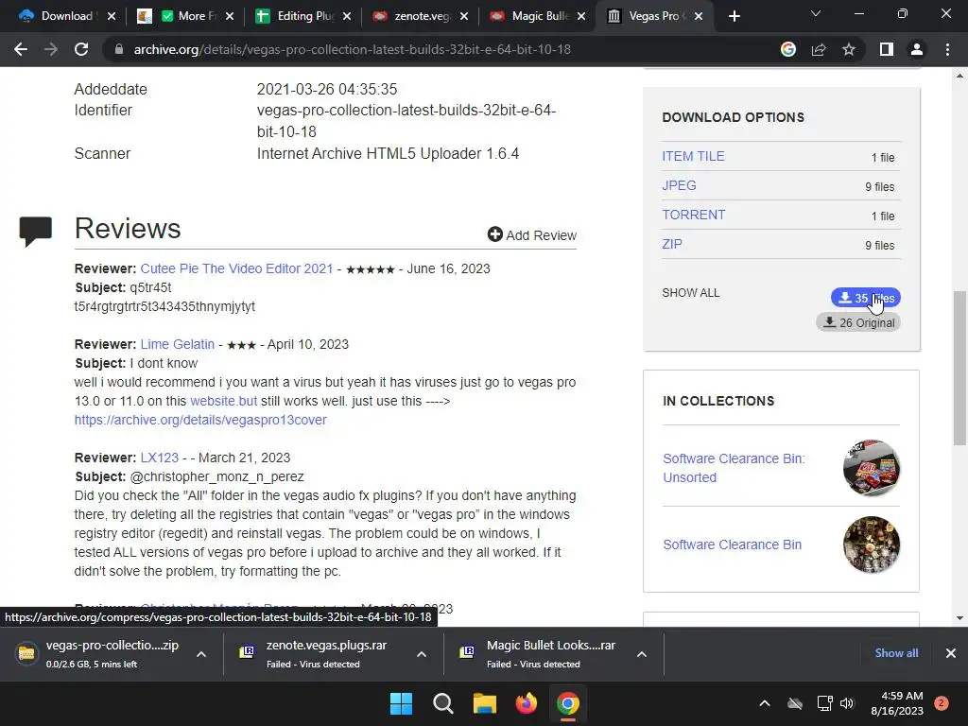Open TORRENT download option
This screenshot has height=726, width=968.
click(693, 215)
